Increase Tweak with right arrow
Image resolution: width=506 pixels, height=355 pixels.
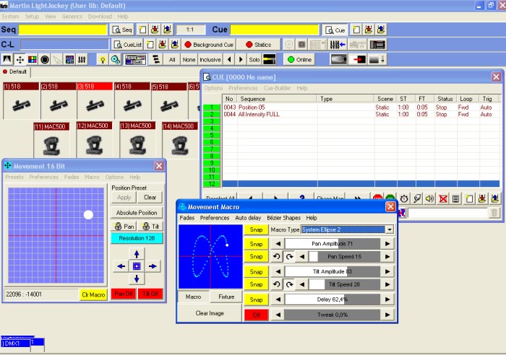point(387,315)
